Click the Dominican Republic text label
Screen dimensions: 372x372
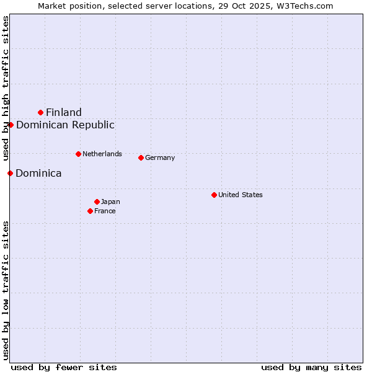tap(65, 125)
